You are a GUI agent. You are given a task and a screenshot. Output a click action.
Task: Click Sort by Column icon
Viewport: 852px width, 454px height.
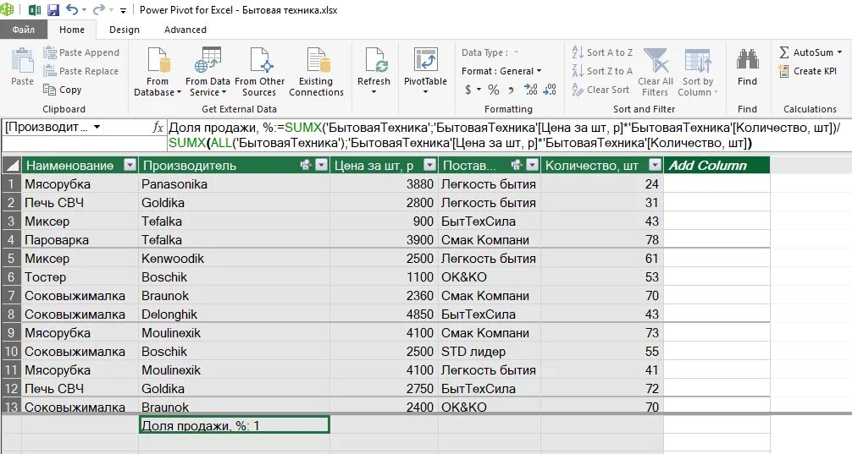tap(698, 61)
